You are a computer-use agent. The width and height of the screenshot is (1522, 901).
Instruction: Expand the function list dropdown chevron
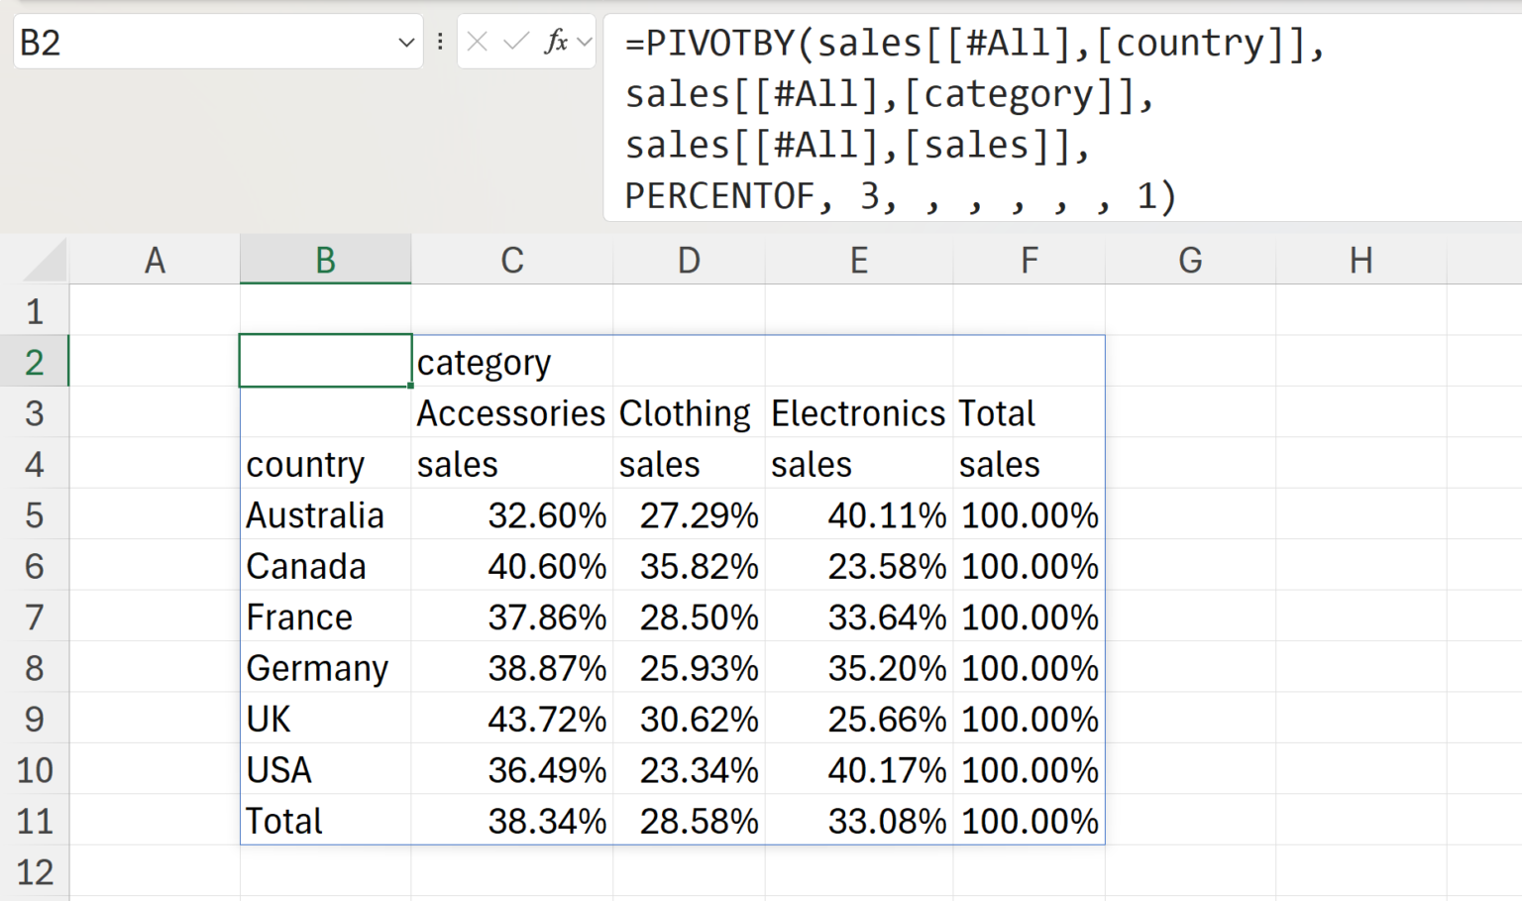pyautogui.click(x=585, y=42)
